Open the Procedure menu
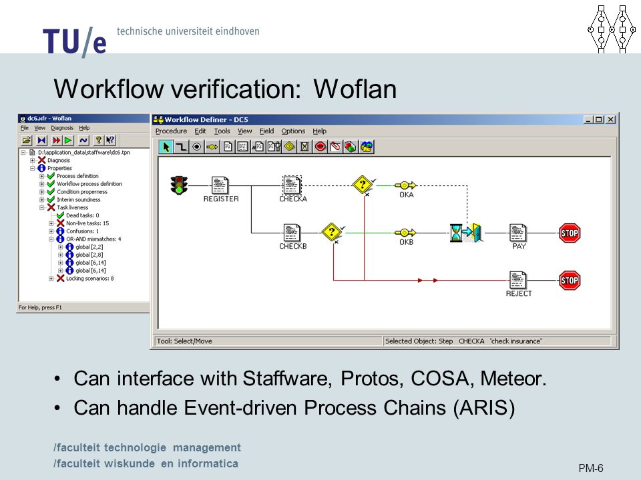The image size is (641, 480). 171,131
